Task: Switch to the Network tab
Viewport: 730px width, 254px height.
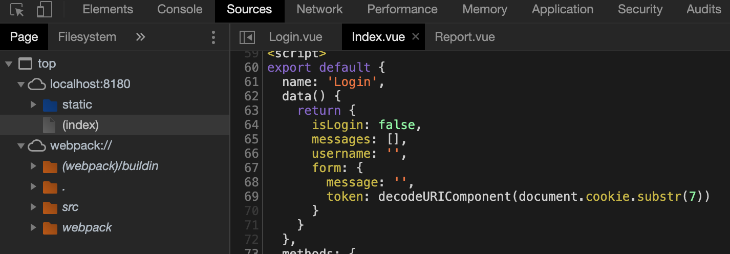Action: [x=319, y=9]
